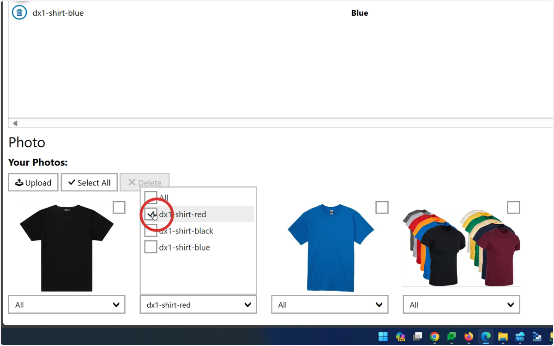Click the horizontal scrollbar left arrow
Image resolution: width=554 pixels, height=346 pixels.
click(x=15, y=123)
